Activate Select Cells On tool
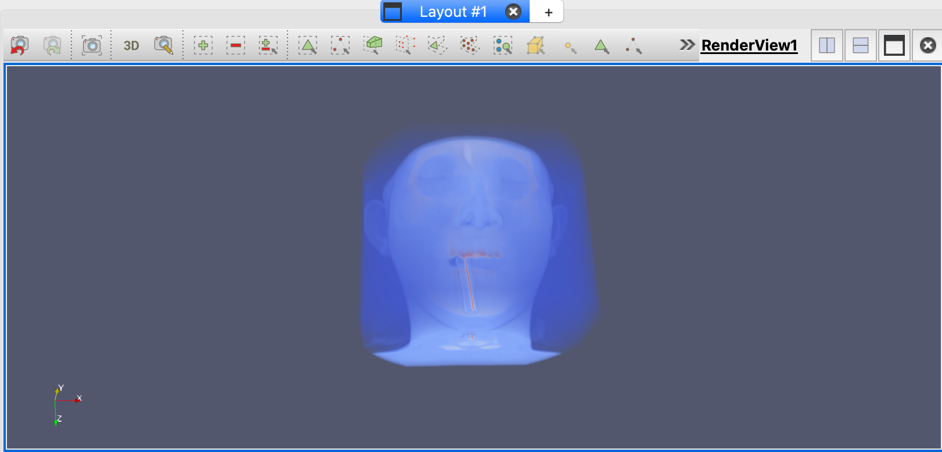Viewport: 942px width, 452px height. point(308,45)
